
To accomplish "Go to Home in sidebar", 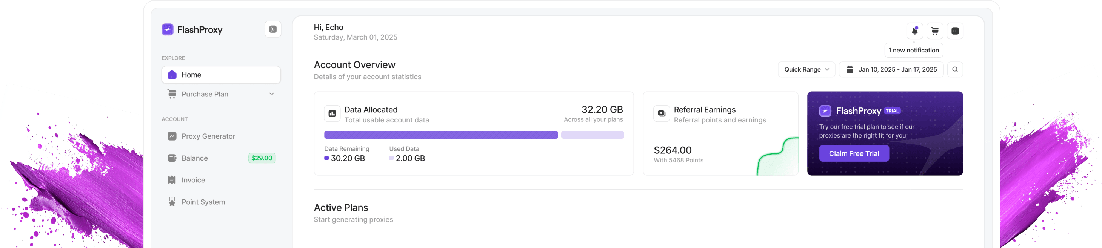I will point(221,75).
